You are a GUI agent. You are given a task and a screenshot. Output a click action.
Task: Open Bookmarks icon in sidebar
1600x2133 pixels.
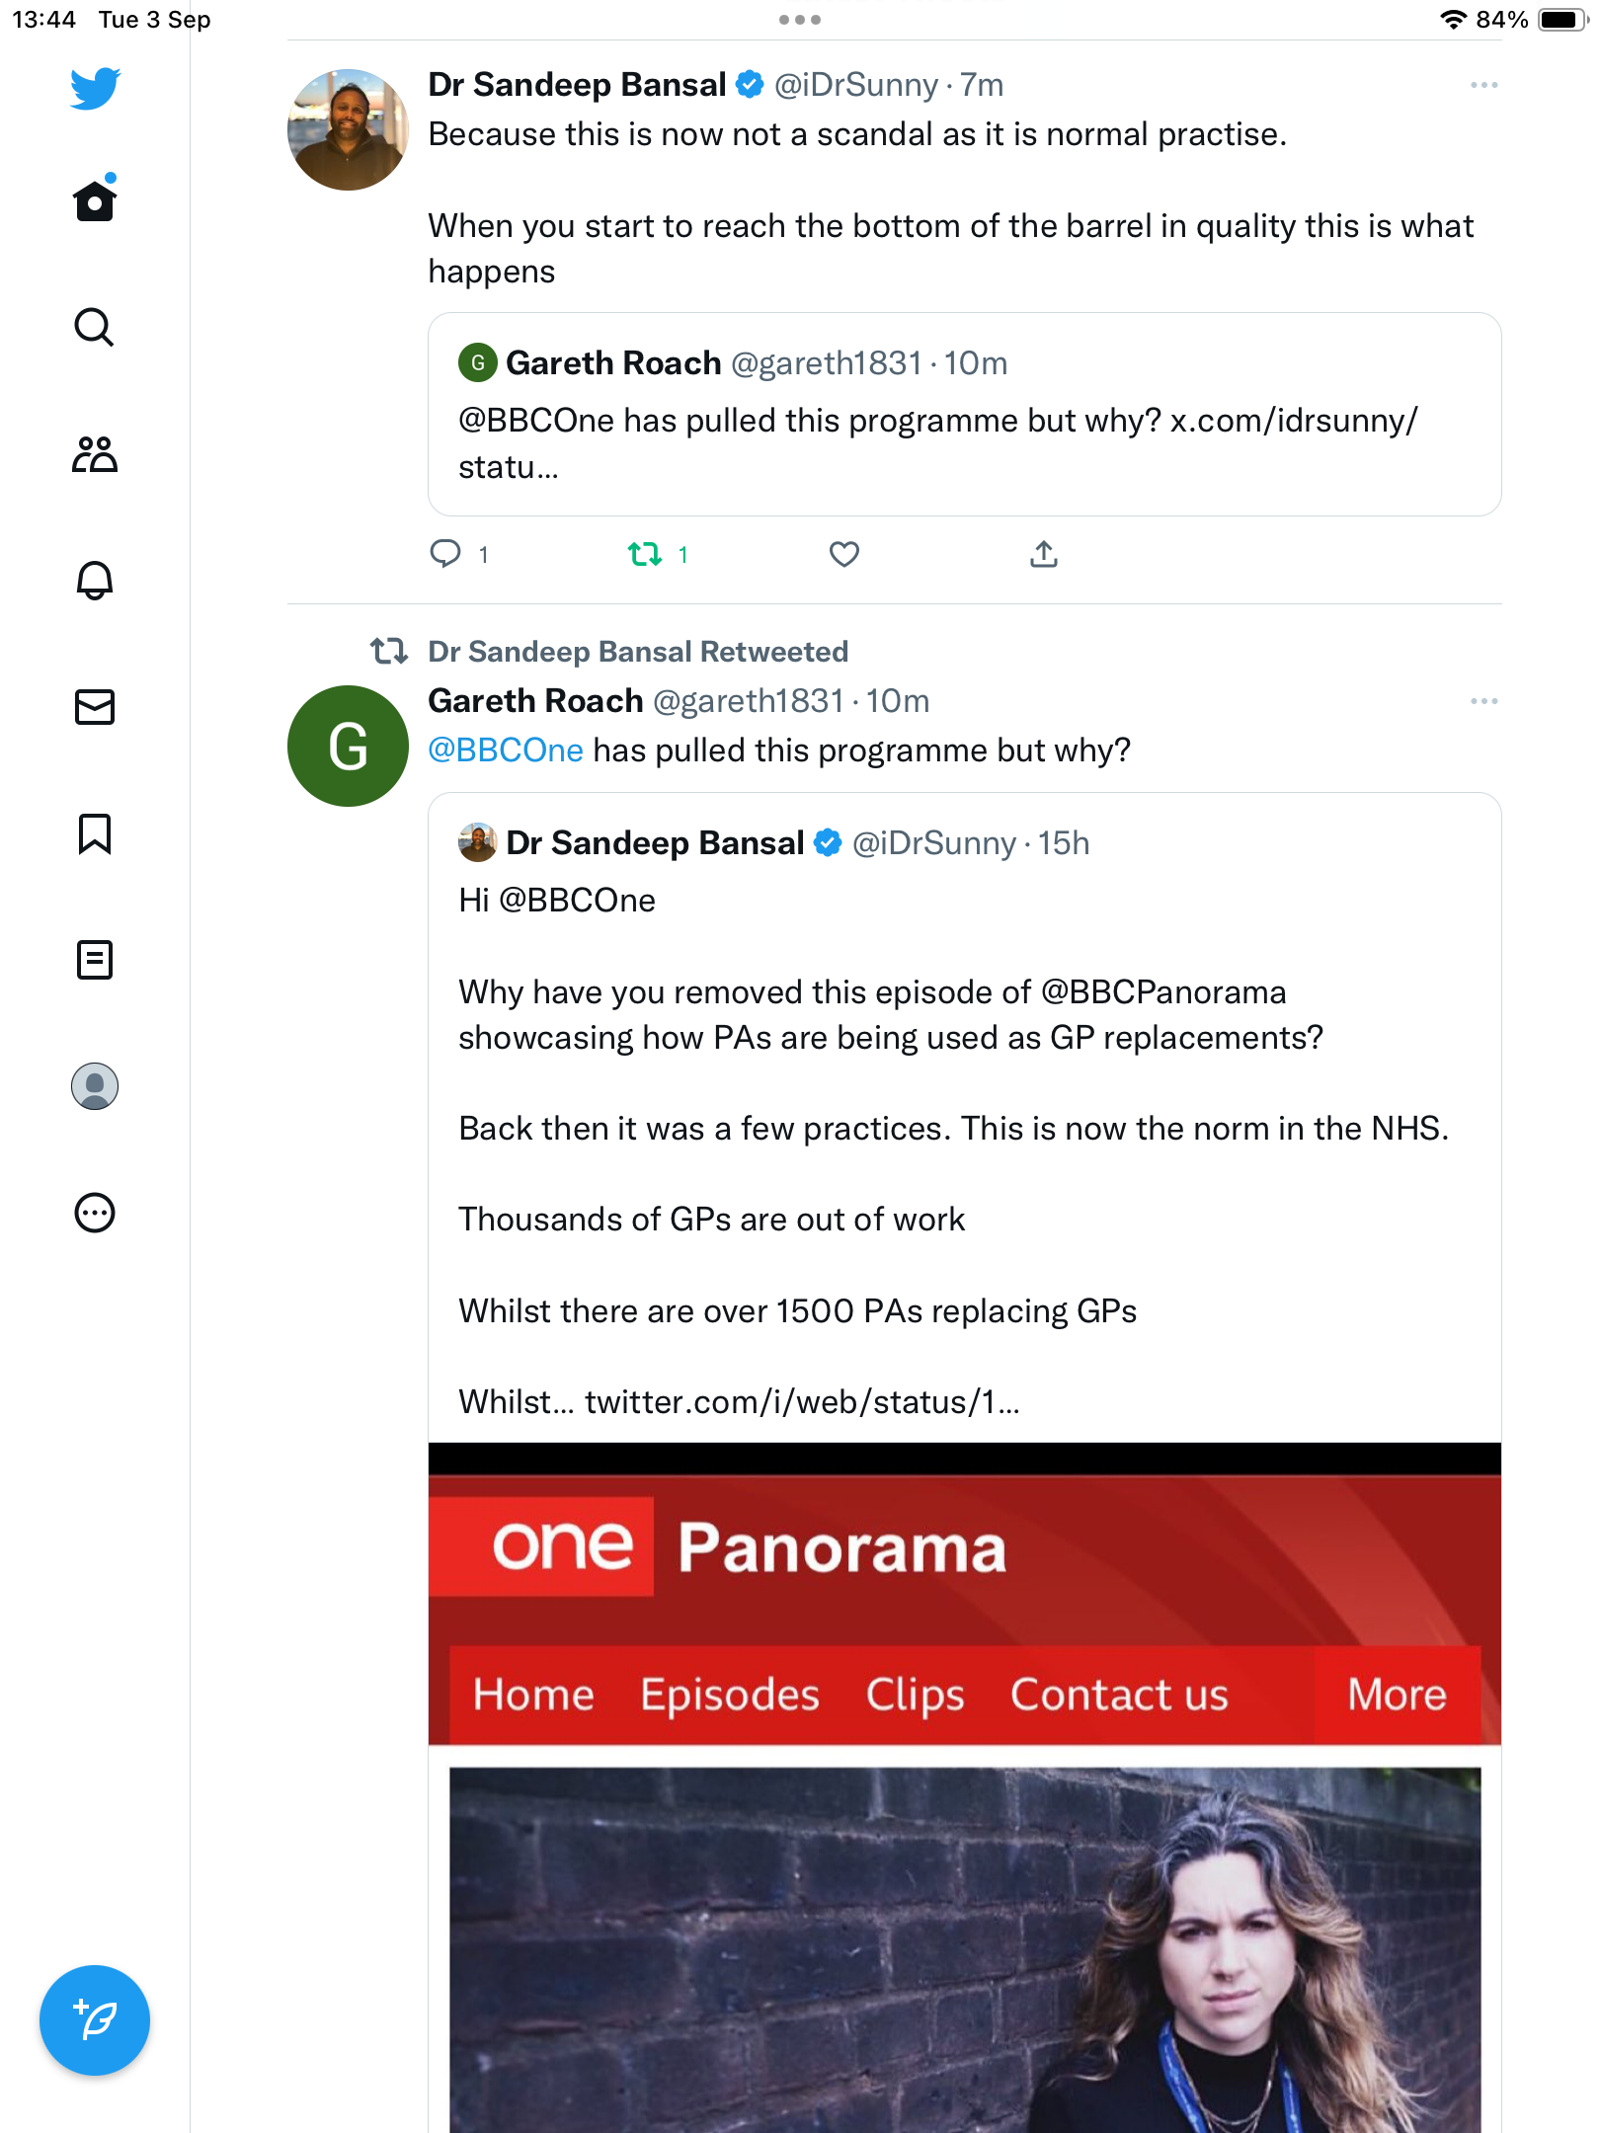point(95,833)
